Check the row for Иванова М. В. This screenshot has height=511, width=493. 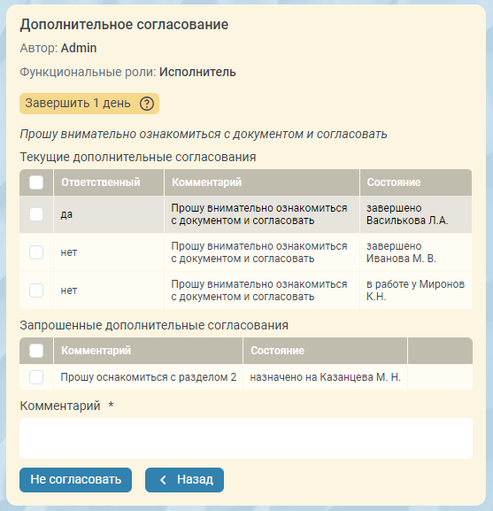click(x=36, y=252)
